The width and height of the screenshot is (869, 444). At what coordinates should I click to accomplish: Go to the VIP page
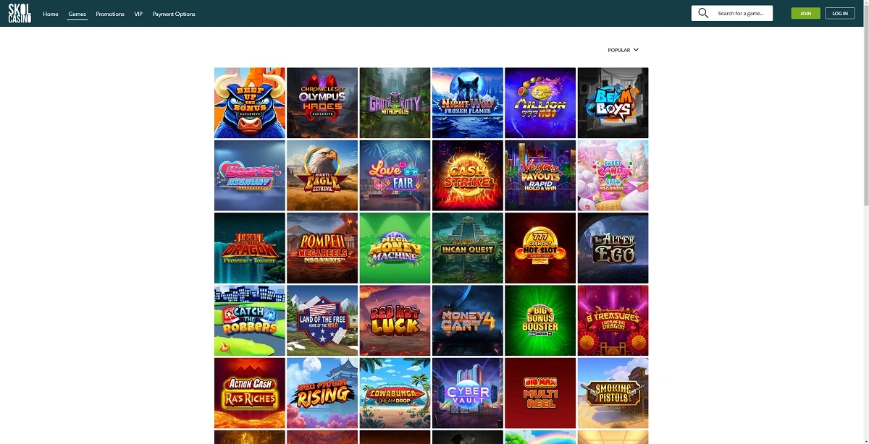138,14
